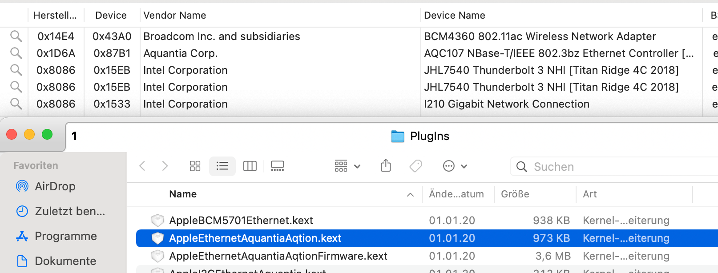Image resolution: width=718 pixels, height=273 pixels.
Task: Switch Finder to list view
Action: (x=222, y=166)
